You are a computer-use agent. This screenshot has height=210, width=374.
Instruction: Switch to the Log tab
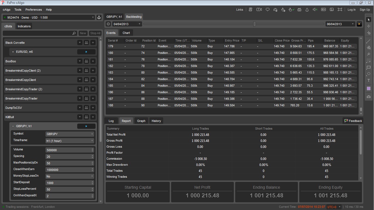pyautogui.click(x=111, y=121)
